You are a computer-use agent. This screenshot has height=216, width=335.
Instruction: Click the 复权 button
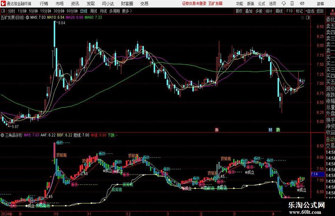pyautogui.click(x=239, y=11)
